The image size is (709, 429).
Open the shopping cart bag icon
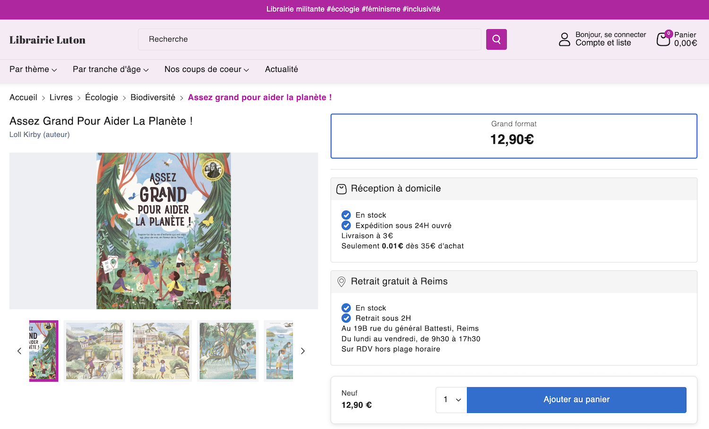[x=663, y=39]
